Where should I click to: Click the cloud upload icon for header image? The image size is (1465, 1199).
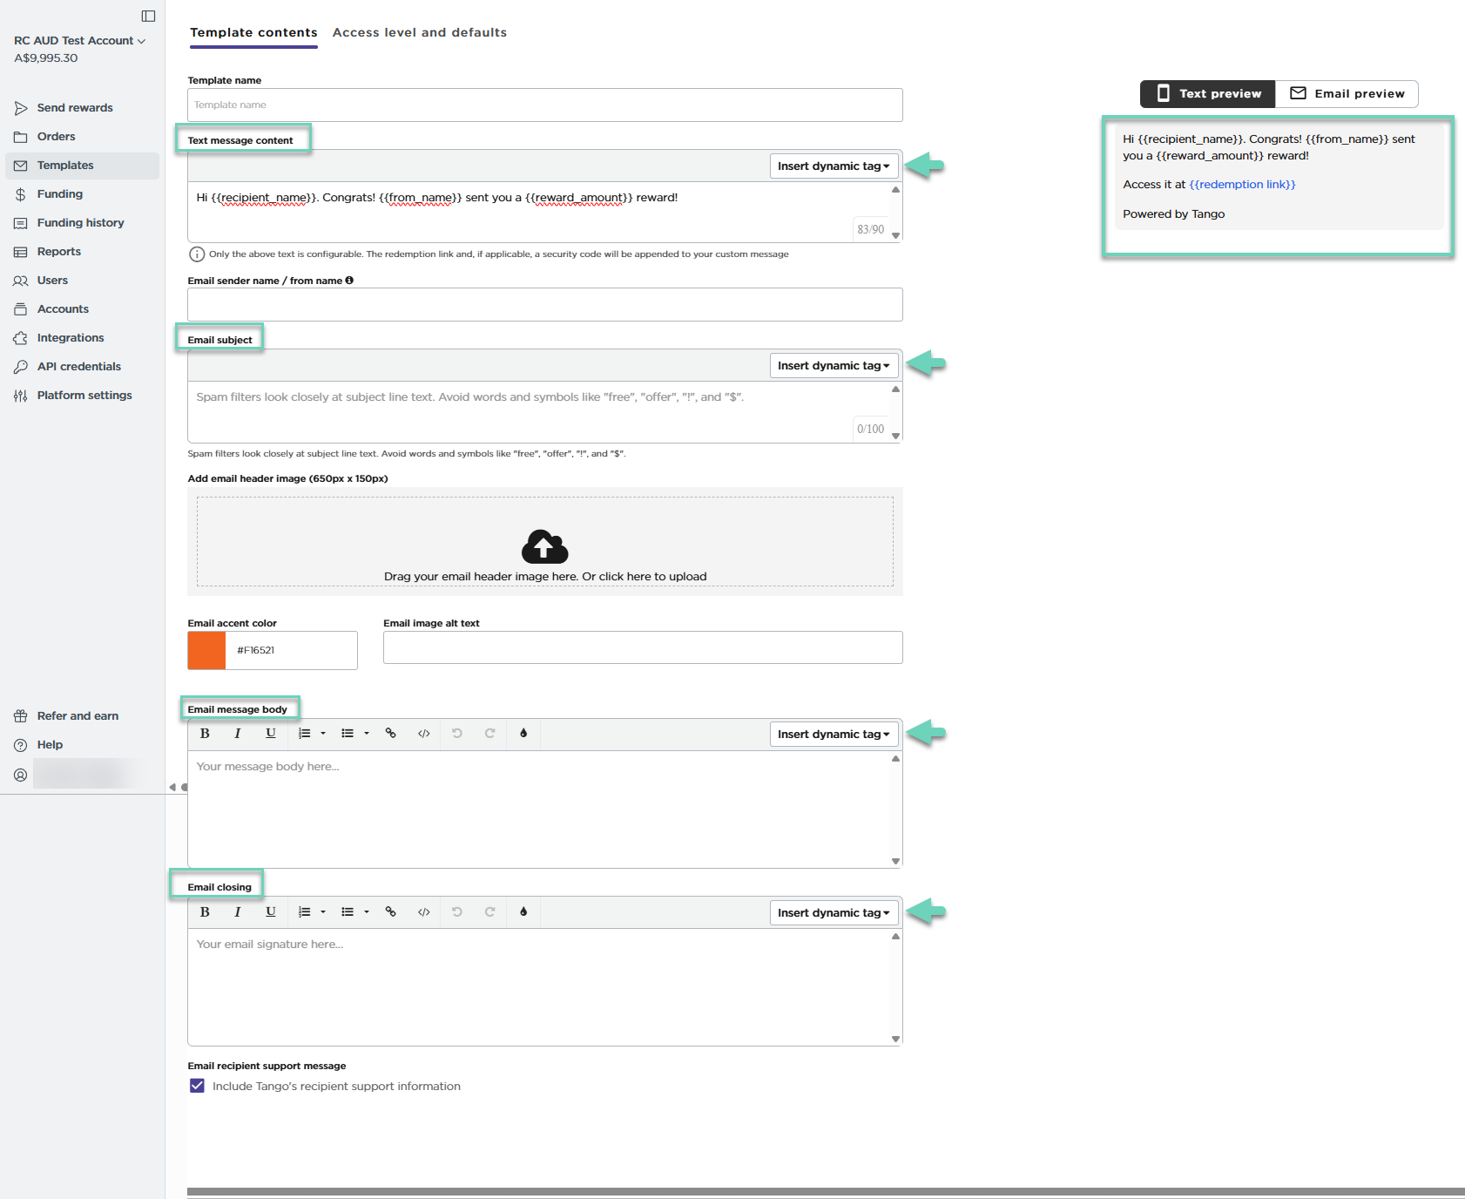click(x=544, y=547)
